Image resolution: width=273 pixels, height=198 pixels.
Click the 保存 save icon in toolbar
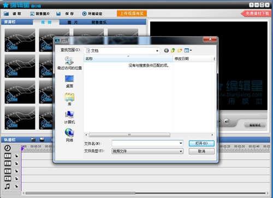(x=58, y=14)
